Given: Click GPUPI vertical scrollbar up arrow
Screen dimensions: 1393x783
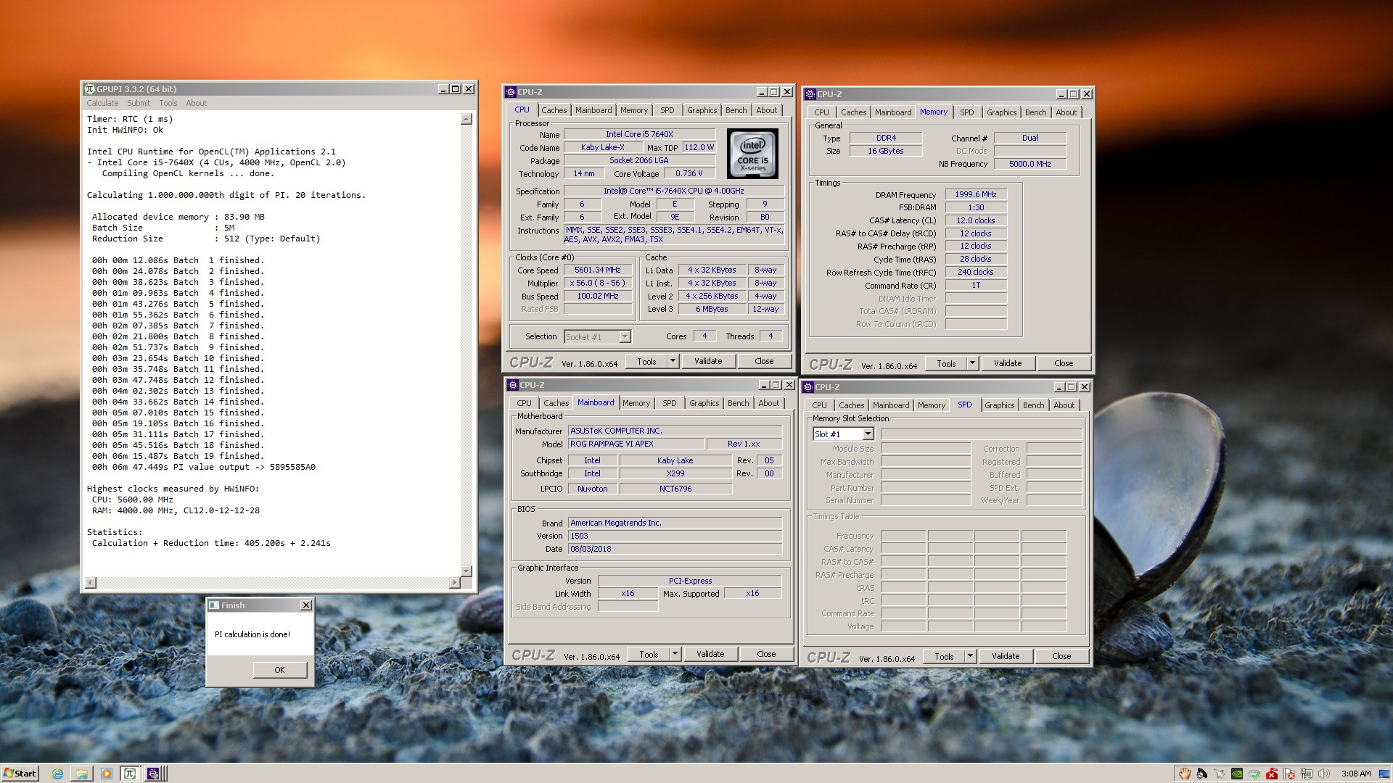Looking at the screenshot, I should click(x=467, y=119).
